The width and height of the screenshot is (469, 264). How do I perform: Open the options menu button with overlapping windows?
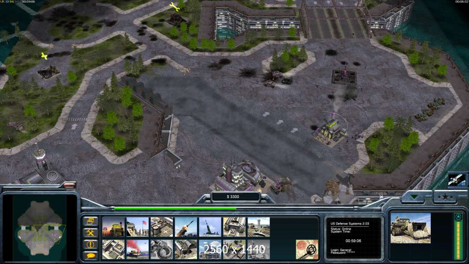point(90,222)
